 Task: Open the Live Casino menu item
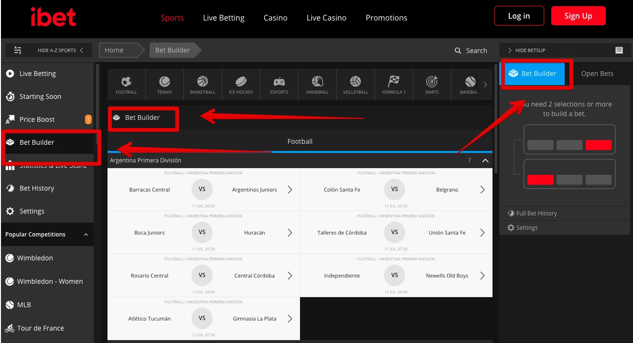pos(326,18)
